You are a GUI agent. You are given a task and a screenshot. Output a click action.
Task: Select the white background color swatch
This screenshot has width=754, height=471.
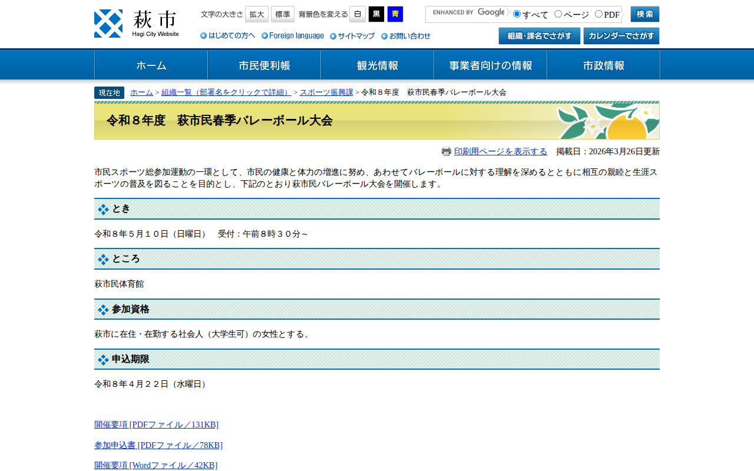pyautogui.click(x=358, y=14)
